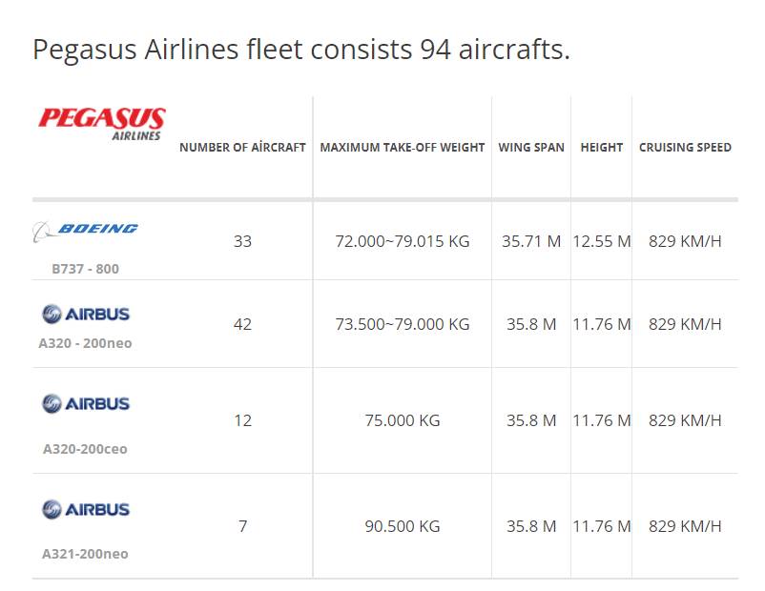Viewport: 765px width, 591px height.
Task: Click the 35.71 M wing span cell
Action: pyautogui.click(x=531, y=241)
